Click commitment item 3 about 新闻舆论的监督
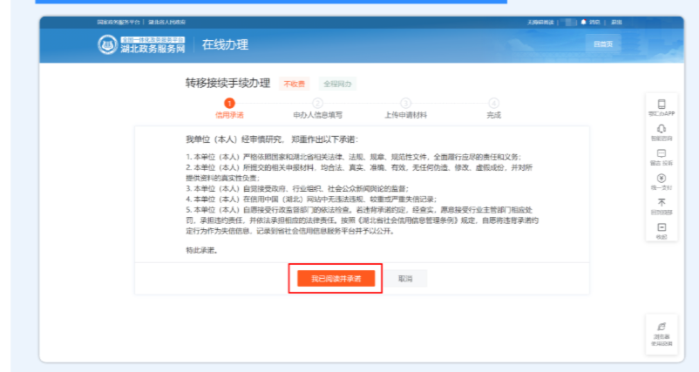The image size is (699, 372). [x=297, y=188]
